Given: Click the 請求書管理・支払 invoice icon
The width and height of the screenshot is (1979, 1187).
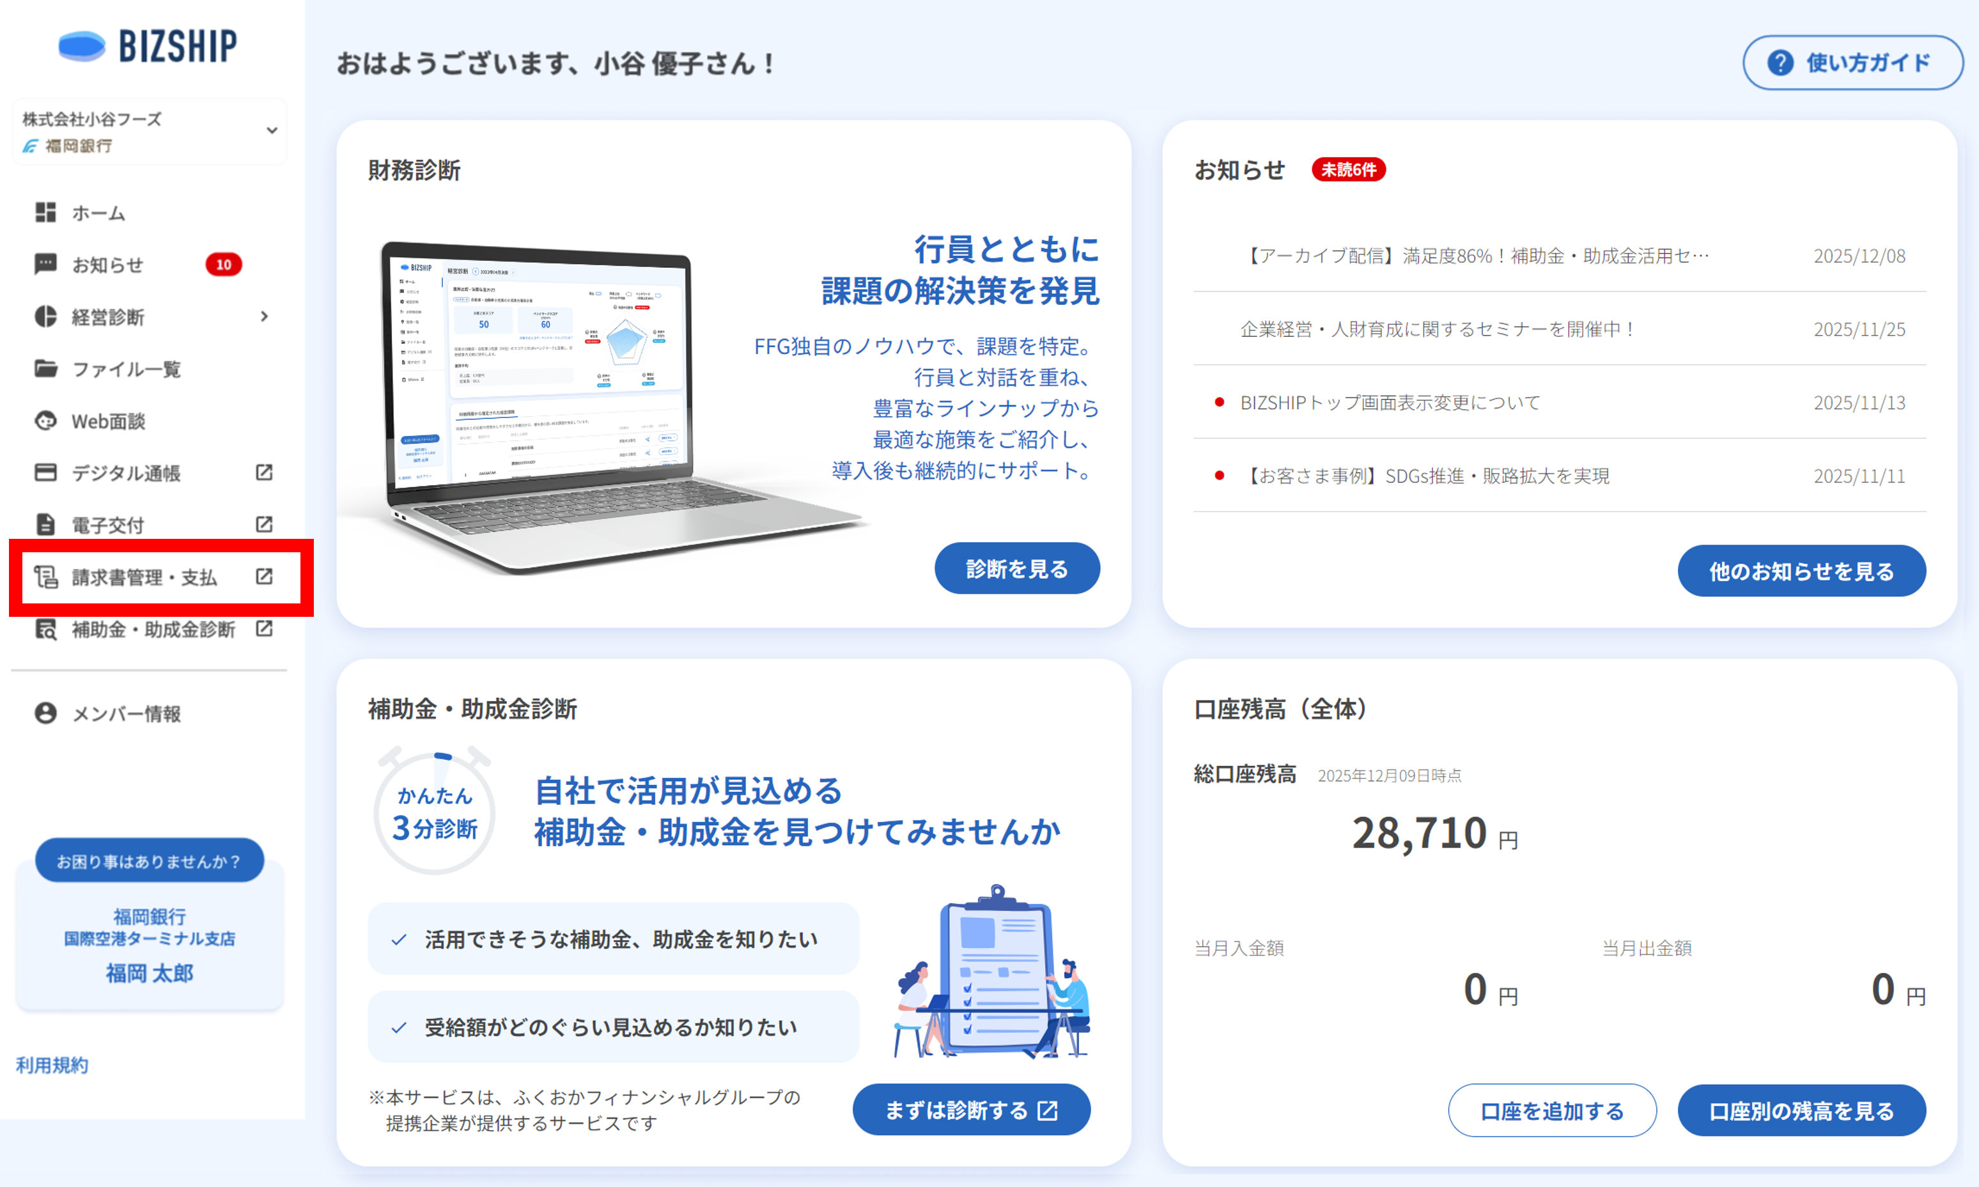Looking at the screenshot, I should (45, 577).
